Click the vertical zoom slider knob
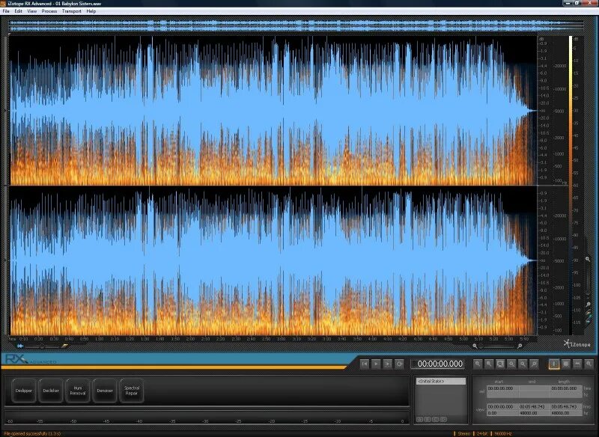 tap(588, 293)
